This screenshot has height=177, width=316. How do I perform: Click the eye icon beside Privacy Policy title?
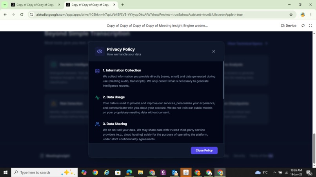pyautogui.click(x=100, y=52)
